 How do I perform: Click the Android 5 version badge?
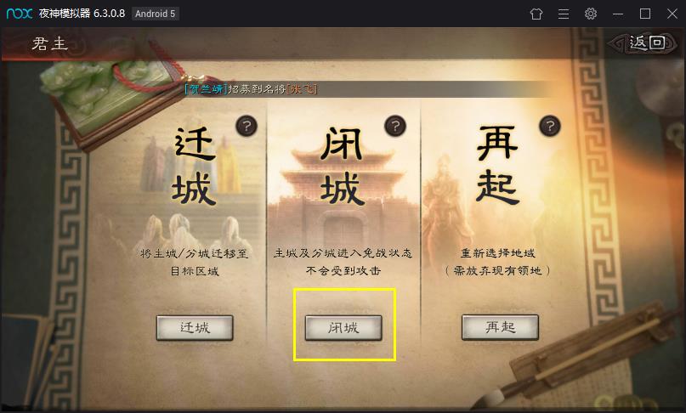[155, 14]
